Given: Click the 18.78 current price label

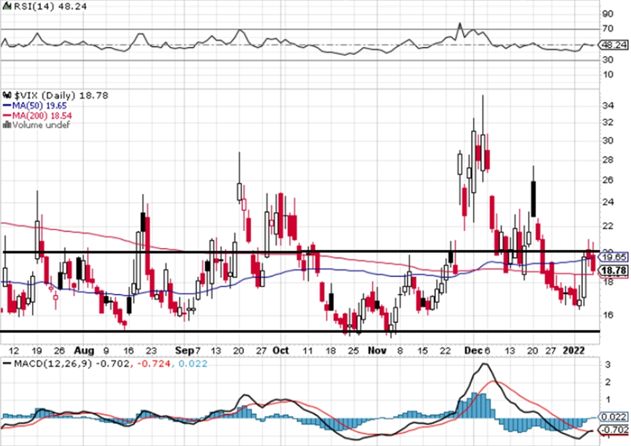Looking at the screenshot, I should (613, 270).
